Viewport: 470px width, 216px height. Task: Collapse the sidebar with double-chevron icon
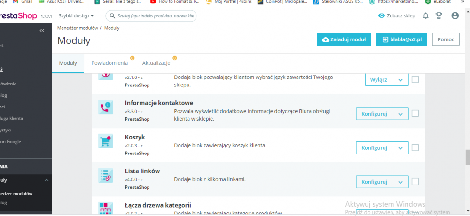pos(42,31)
